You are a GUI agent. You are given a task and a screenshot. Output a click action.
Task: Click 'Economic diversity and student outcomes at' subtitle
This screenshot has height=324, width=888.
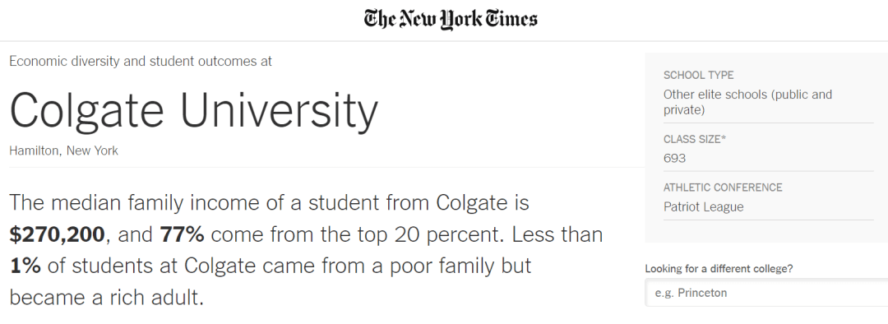[x=141, y=61]
